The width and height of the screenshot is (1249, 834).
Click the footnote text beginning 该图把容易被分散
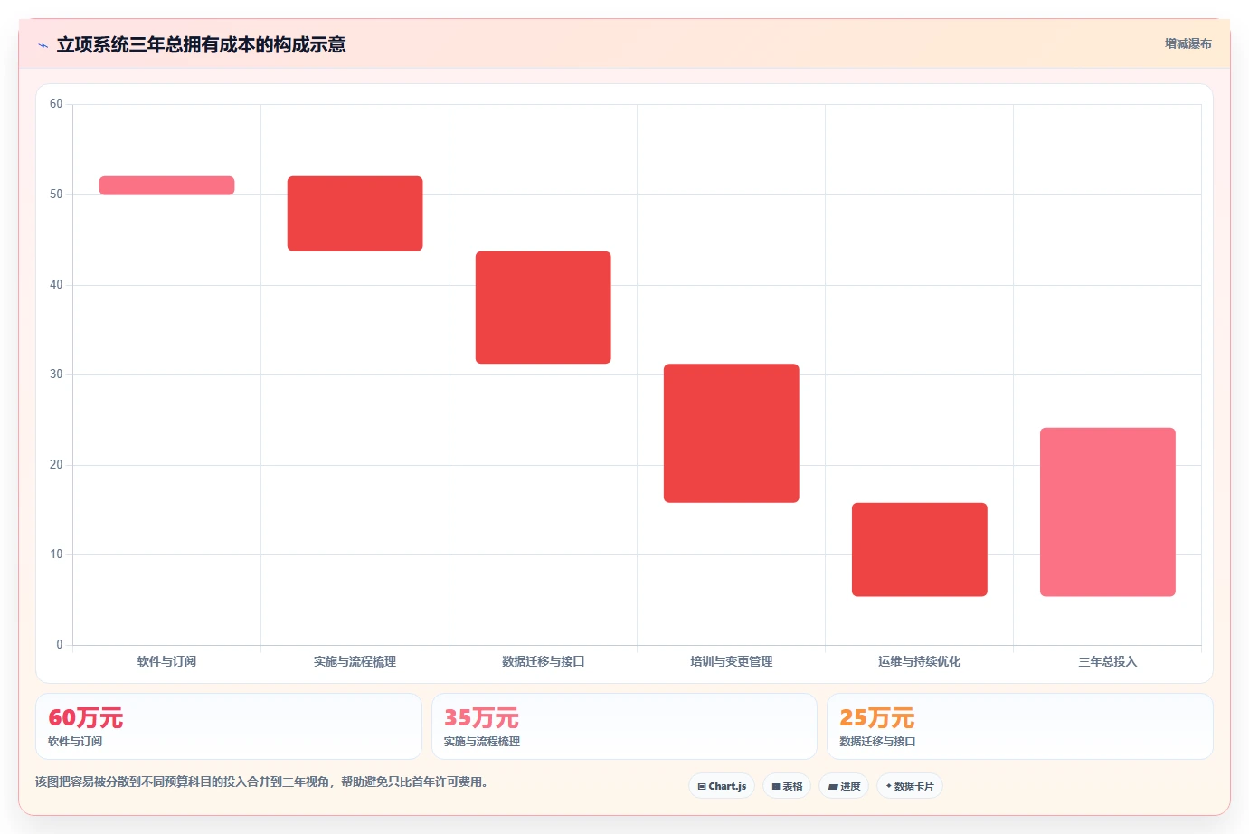261,782
